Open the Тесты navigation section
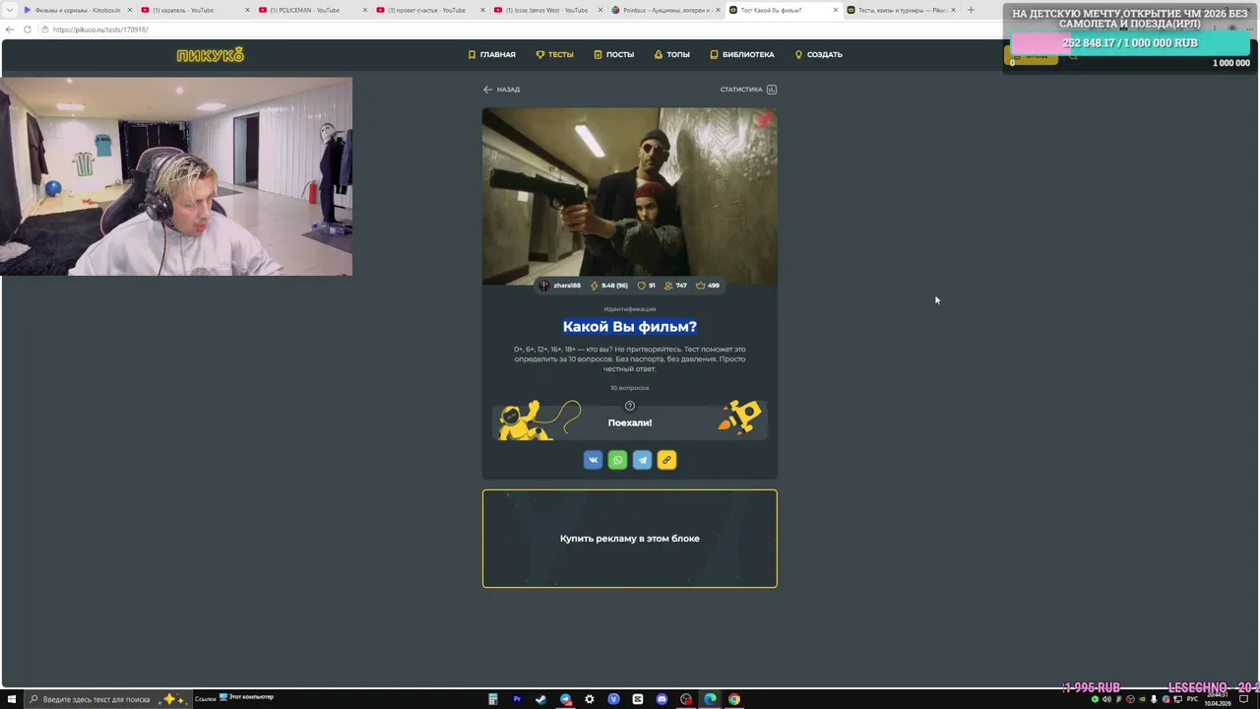 coord(555,55)
